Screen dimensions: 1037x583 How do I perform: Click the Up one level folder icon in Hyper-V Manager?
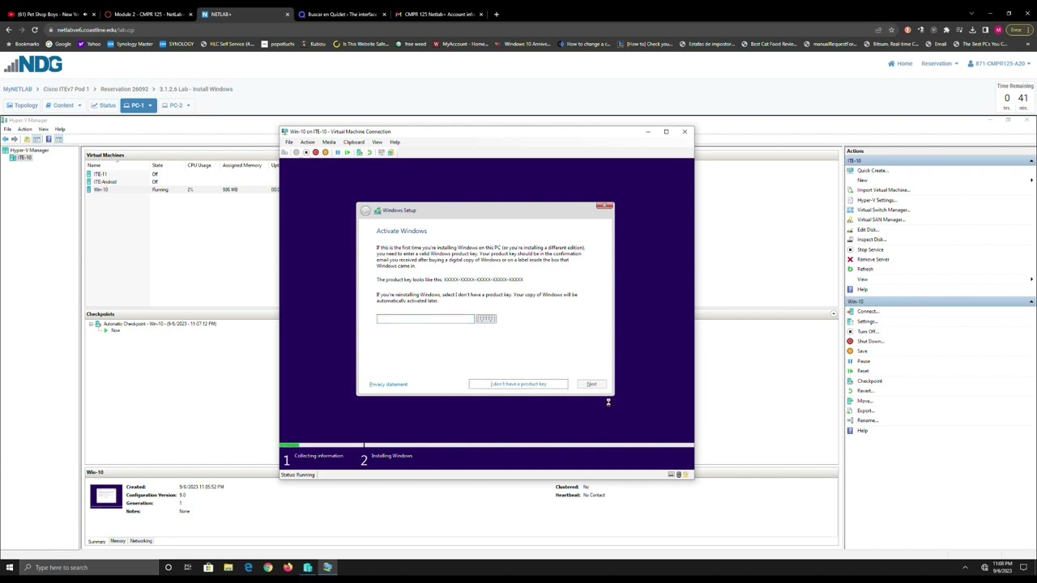pyautogui.click(x=27, y=139)
